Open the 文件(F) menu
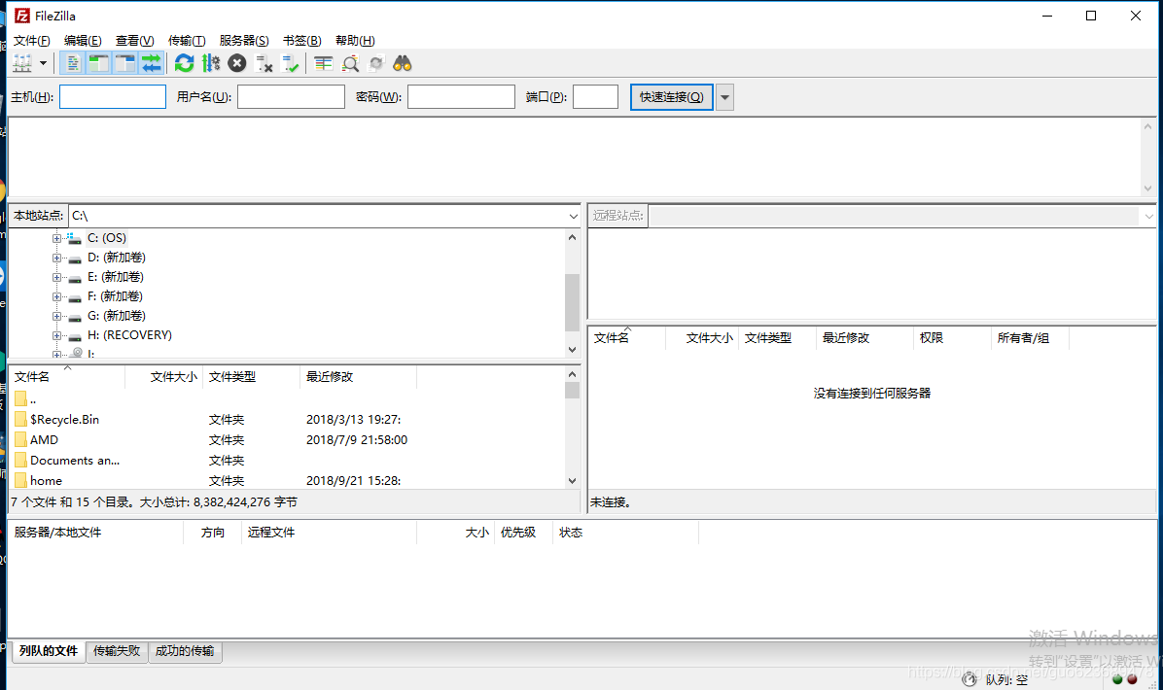Viewport: 1163px width, 690px height. point(31,41)
